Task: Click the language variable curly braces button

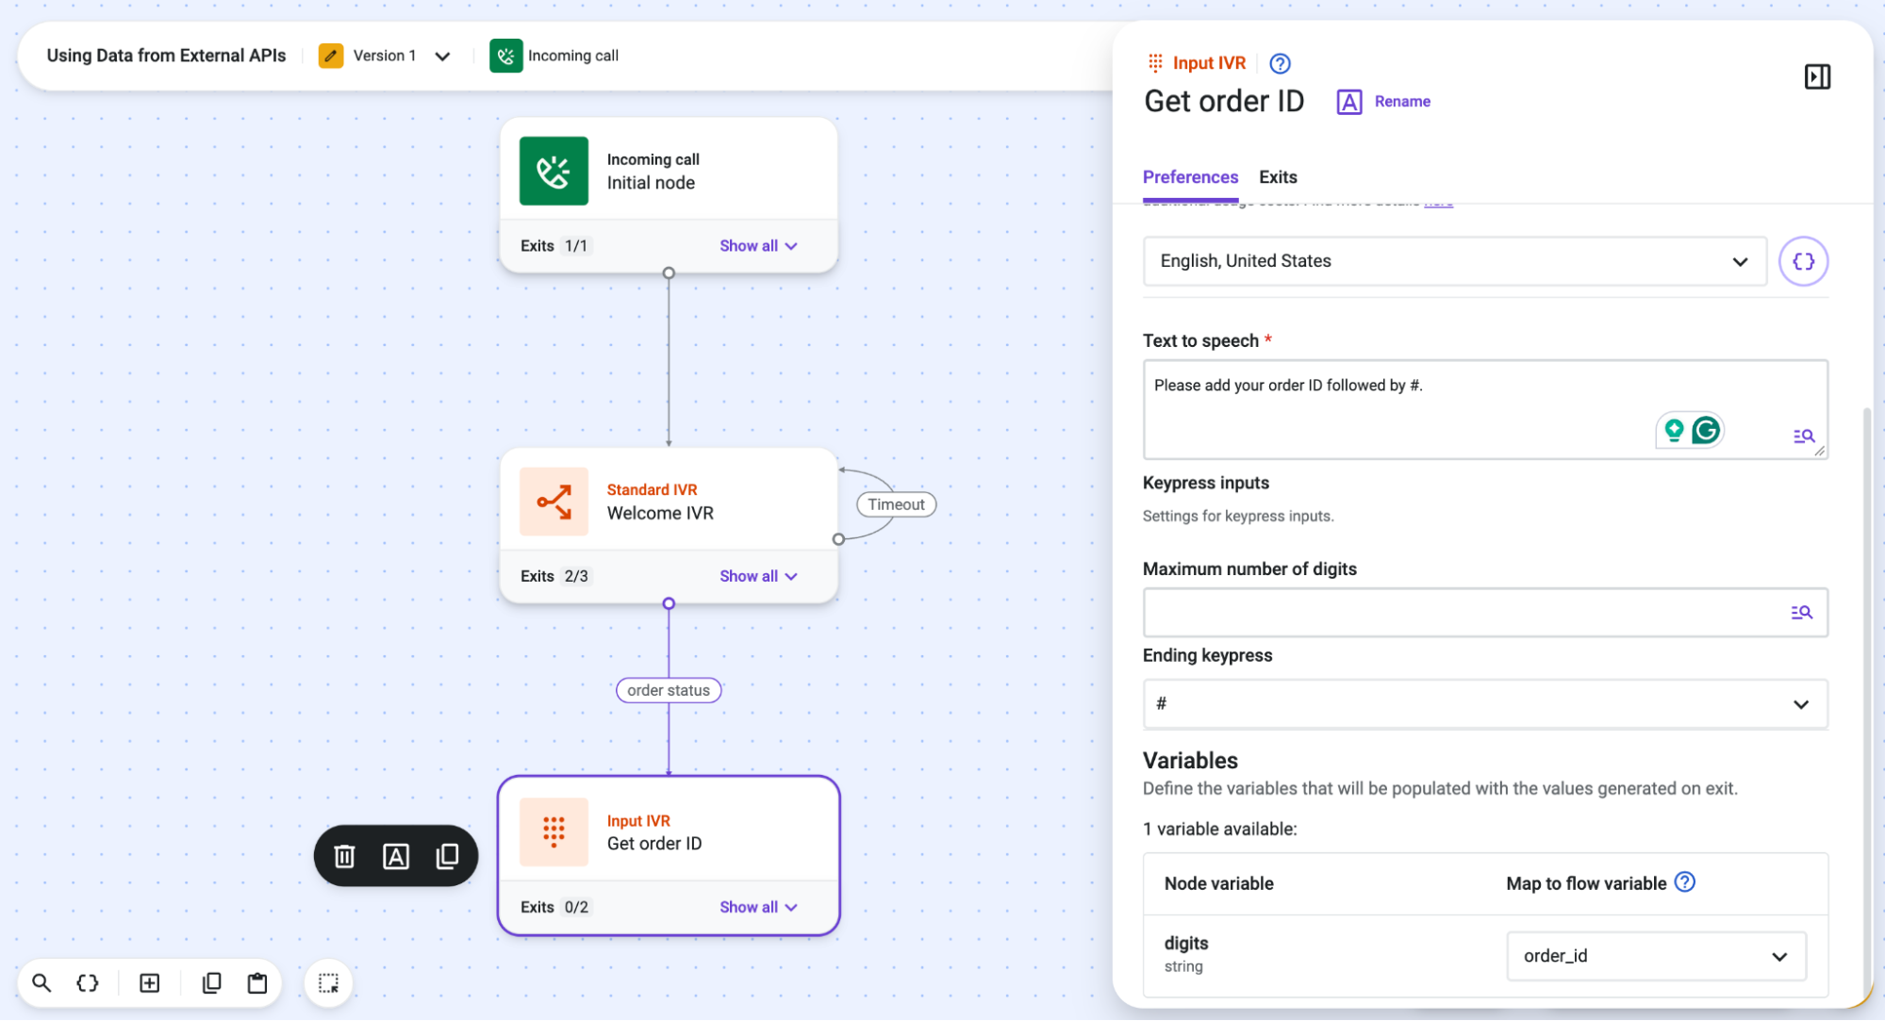Action: tap(1803, 261)
